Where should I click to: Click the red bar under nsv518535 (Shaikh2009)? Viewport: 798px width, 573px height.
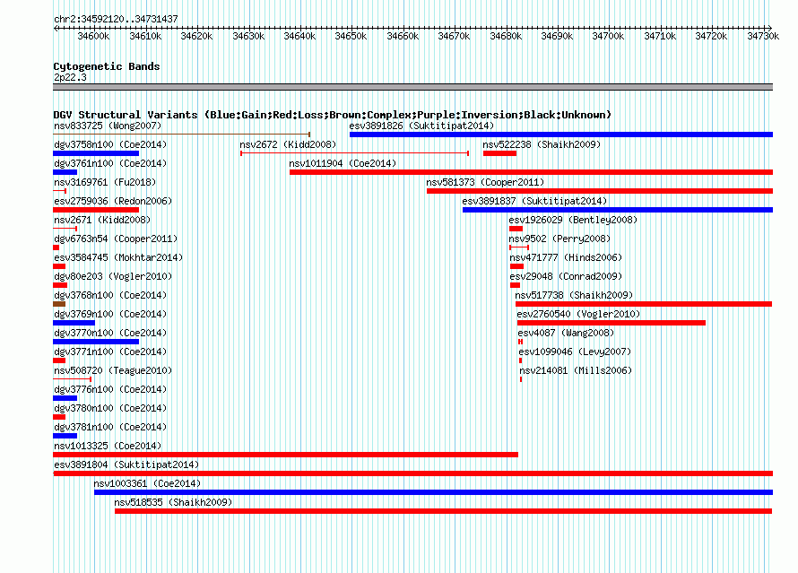(x=443, y=511)
